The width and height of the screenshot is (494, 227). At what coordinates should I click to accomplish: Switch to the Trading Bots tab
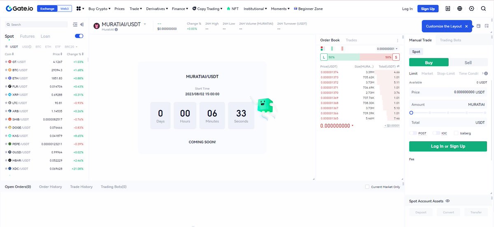(x=450, y=40)
